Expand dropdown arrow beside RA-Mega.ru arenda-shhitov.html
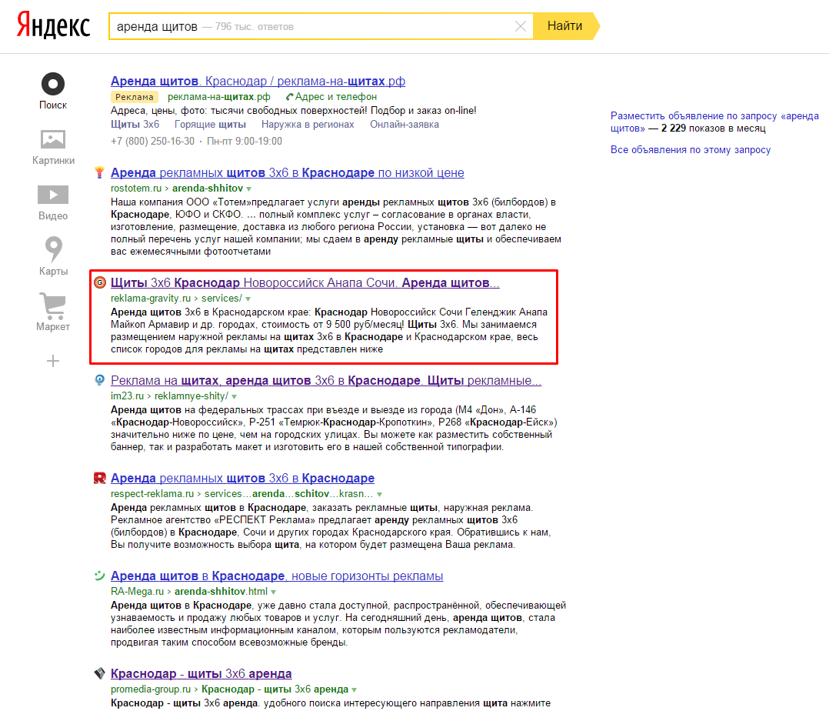 (273, 592)
